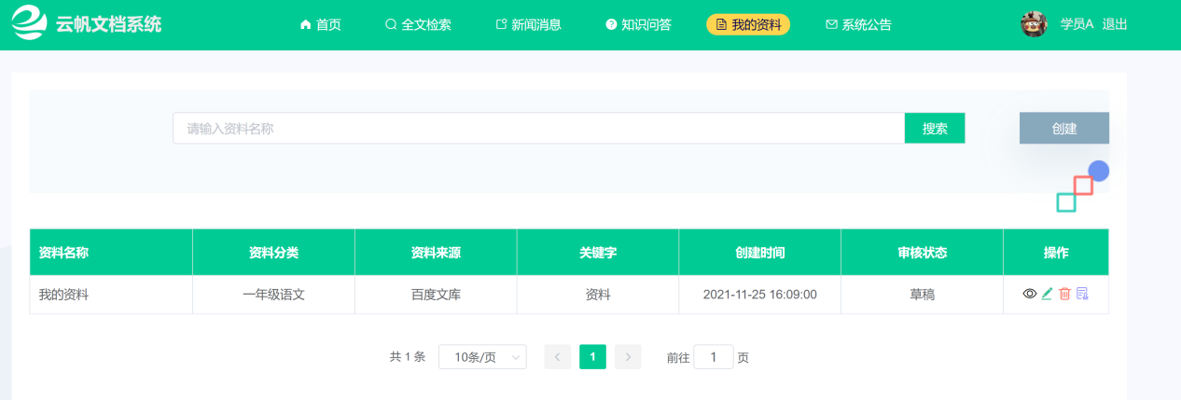This screenshot has height=400, width=1181.
Task: Open the 系统公告 menu item
Action: 858,25
